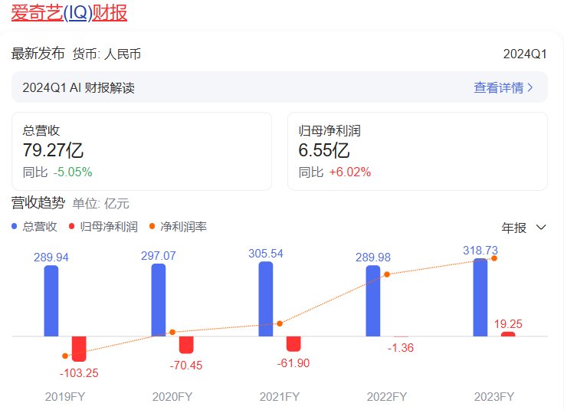Click the 2020FY red net profit bar
Image resolution: width=564 pixels, height=410 pixels.
[186, 345]
